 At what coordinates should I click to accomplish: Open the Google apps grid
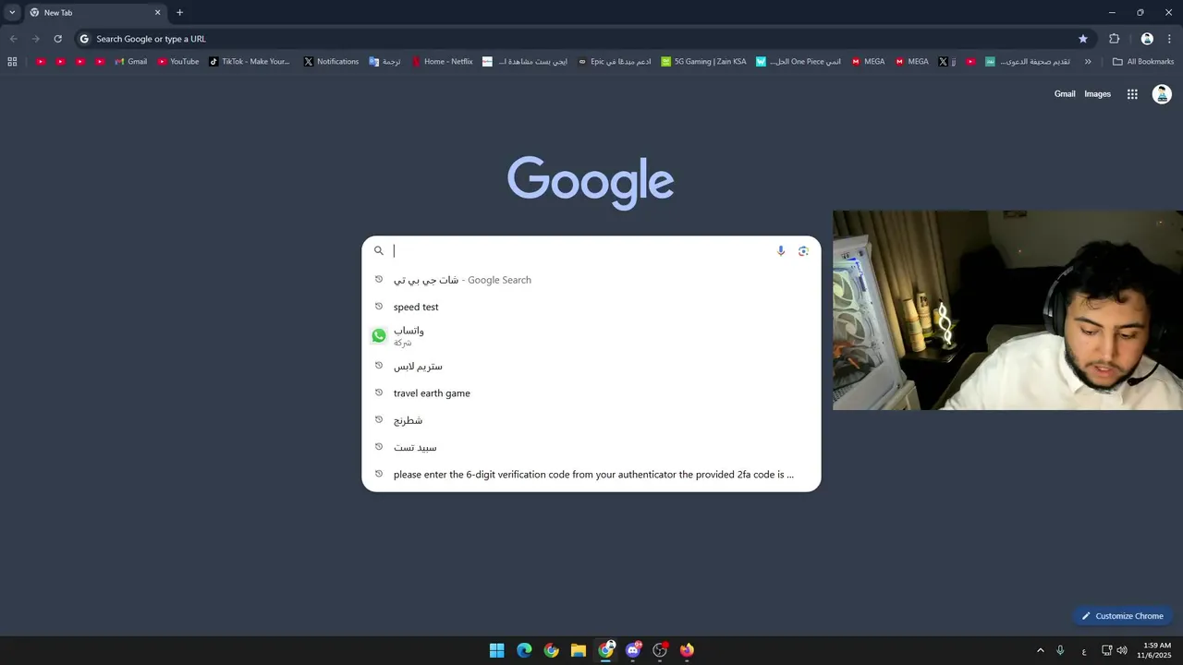coord(1132,94)
